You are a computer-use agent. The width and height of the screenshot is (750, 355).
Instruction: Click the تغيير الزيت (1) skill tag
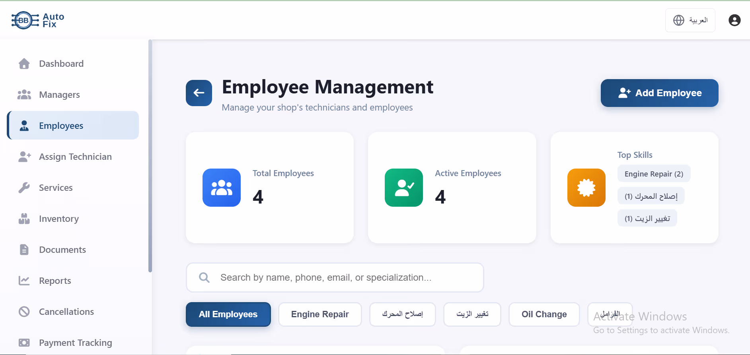point(647,218)
